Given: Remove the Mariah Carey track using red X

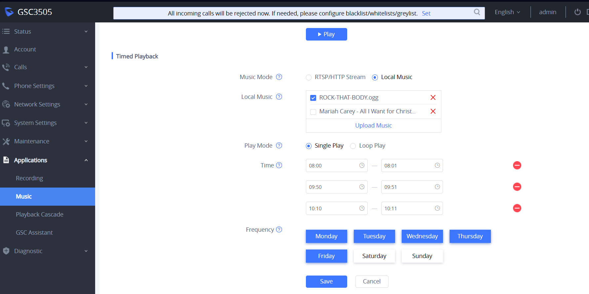Looking at the screenshot, I should coord(433,111).
